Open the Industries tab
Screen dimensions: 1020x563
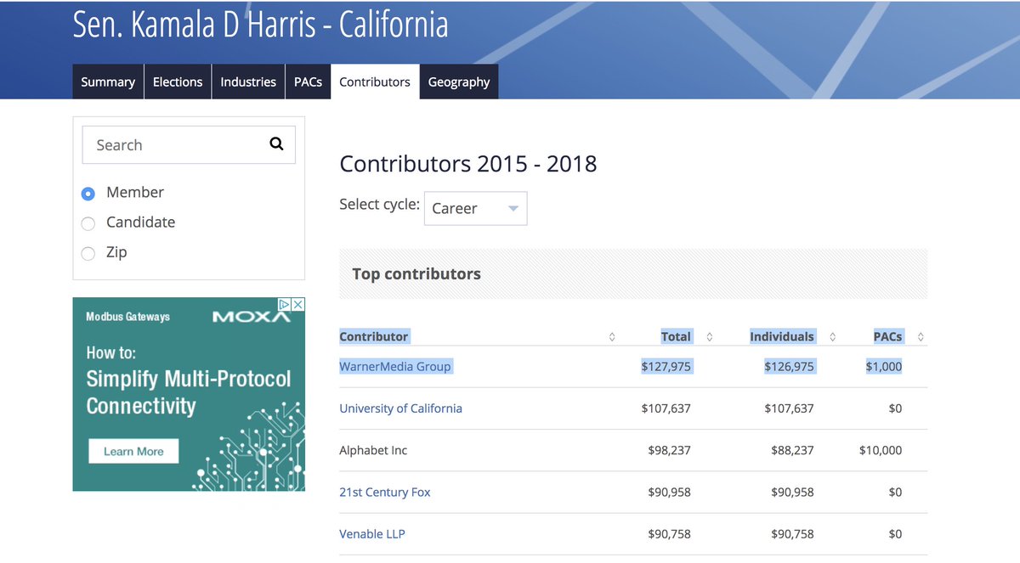[x=248, y=82]
